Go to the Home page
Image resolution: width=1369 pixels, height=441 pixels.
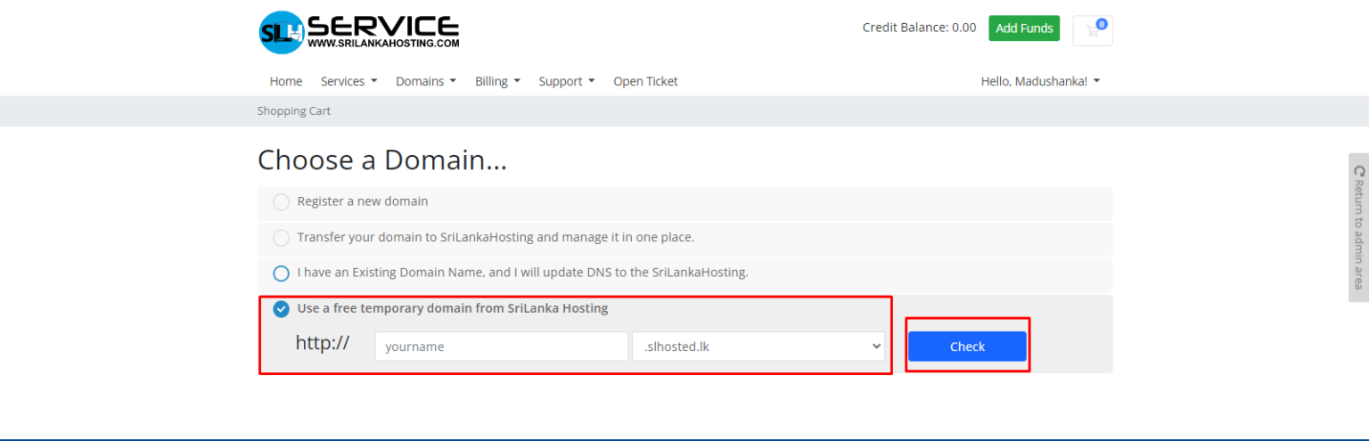[286, 81]
